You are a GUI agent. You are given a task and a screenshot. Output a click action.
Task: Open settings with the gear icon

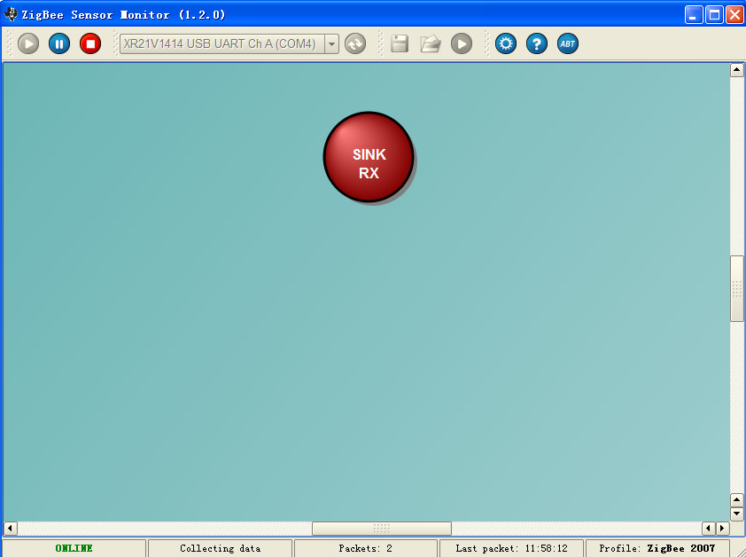click(506, 43)
